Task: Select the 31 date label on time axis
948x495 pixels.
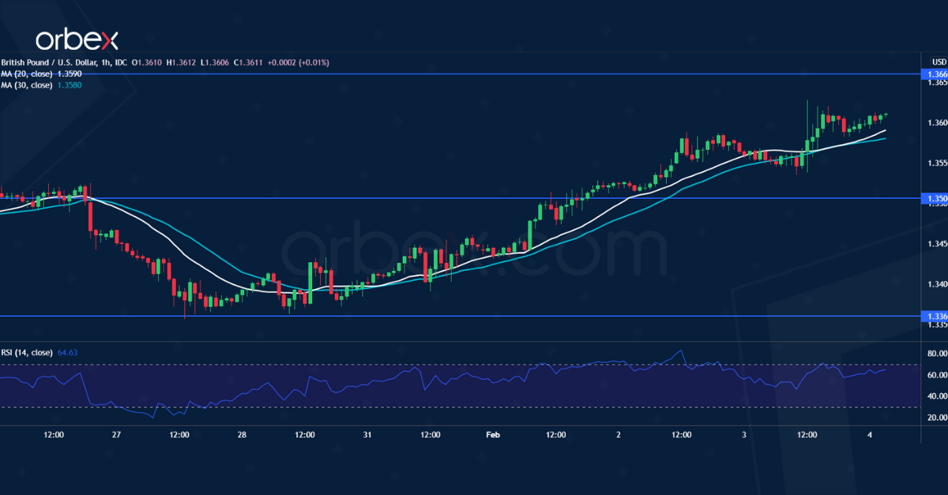Action: click(367, 434)
